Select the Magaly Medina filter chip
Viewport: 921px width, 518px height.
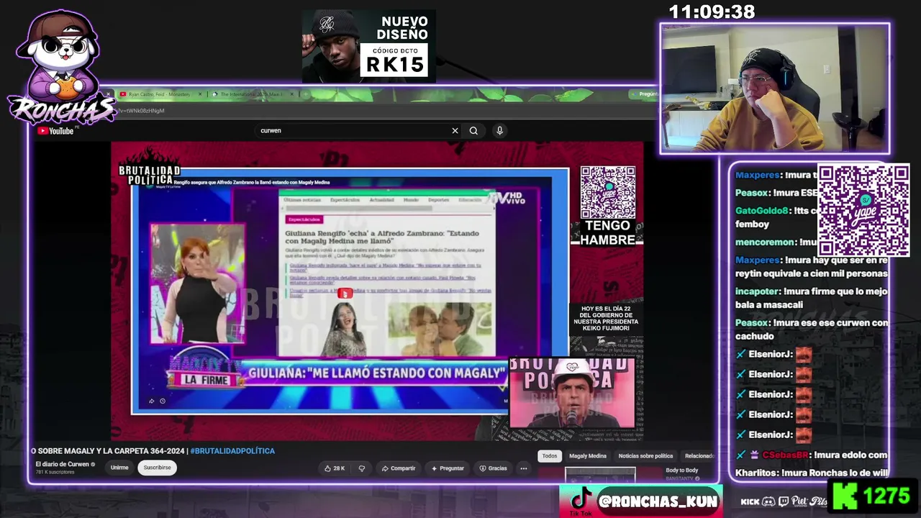[588, 456]
